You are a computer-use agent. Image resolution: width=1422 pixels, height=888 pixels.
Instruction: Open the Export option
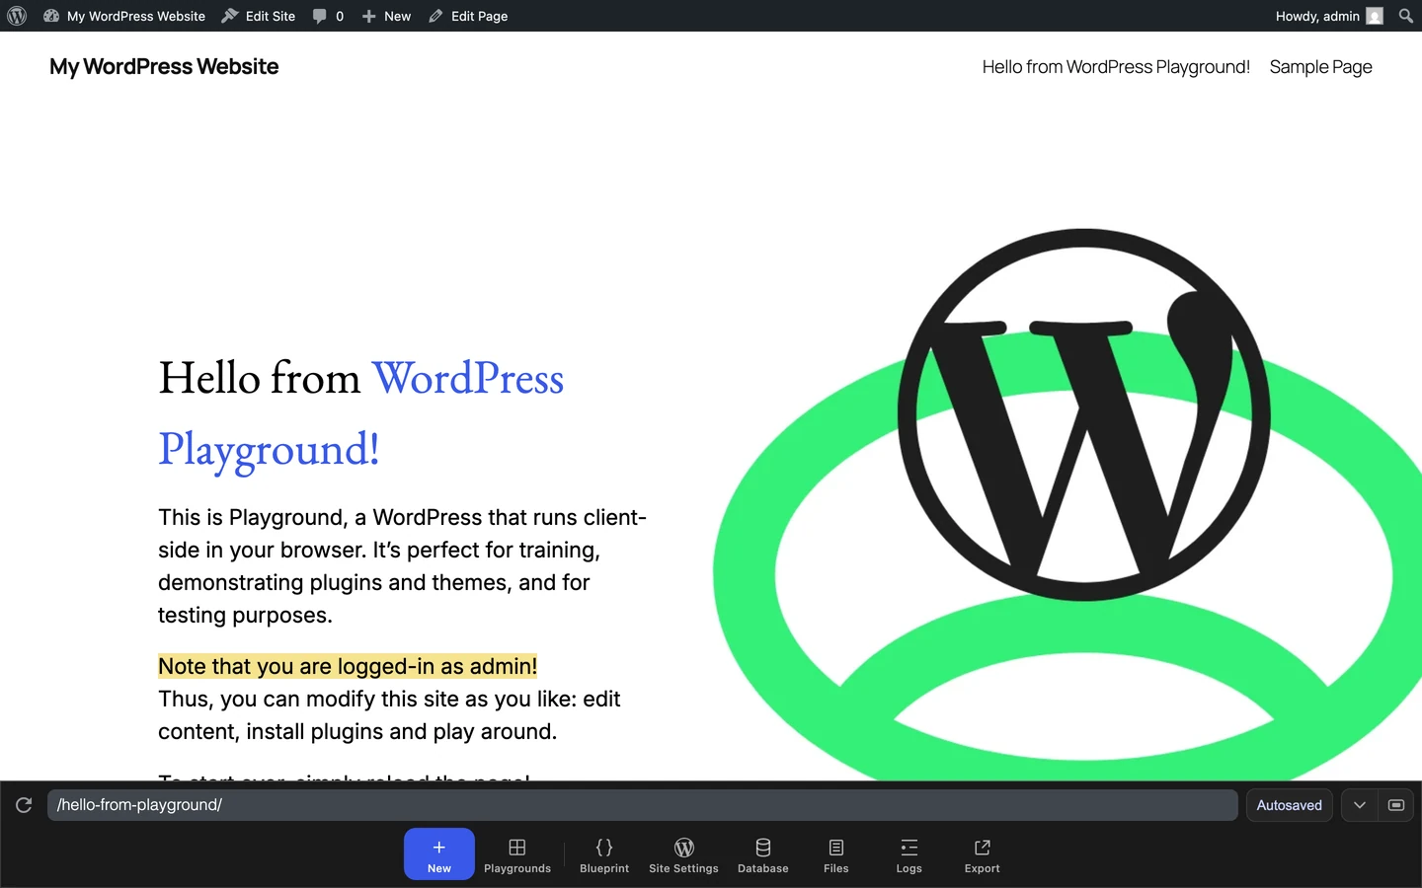click(983, 854)
